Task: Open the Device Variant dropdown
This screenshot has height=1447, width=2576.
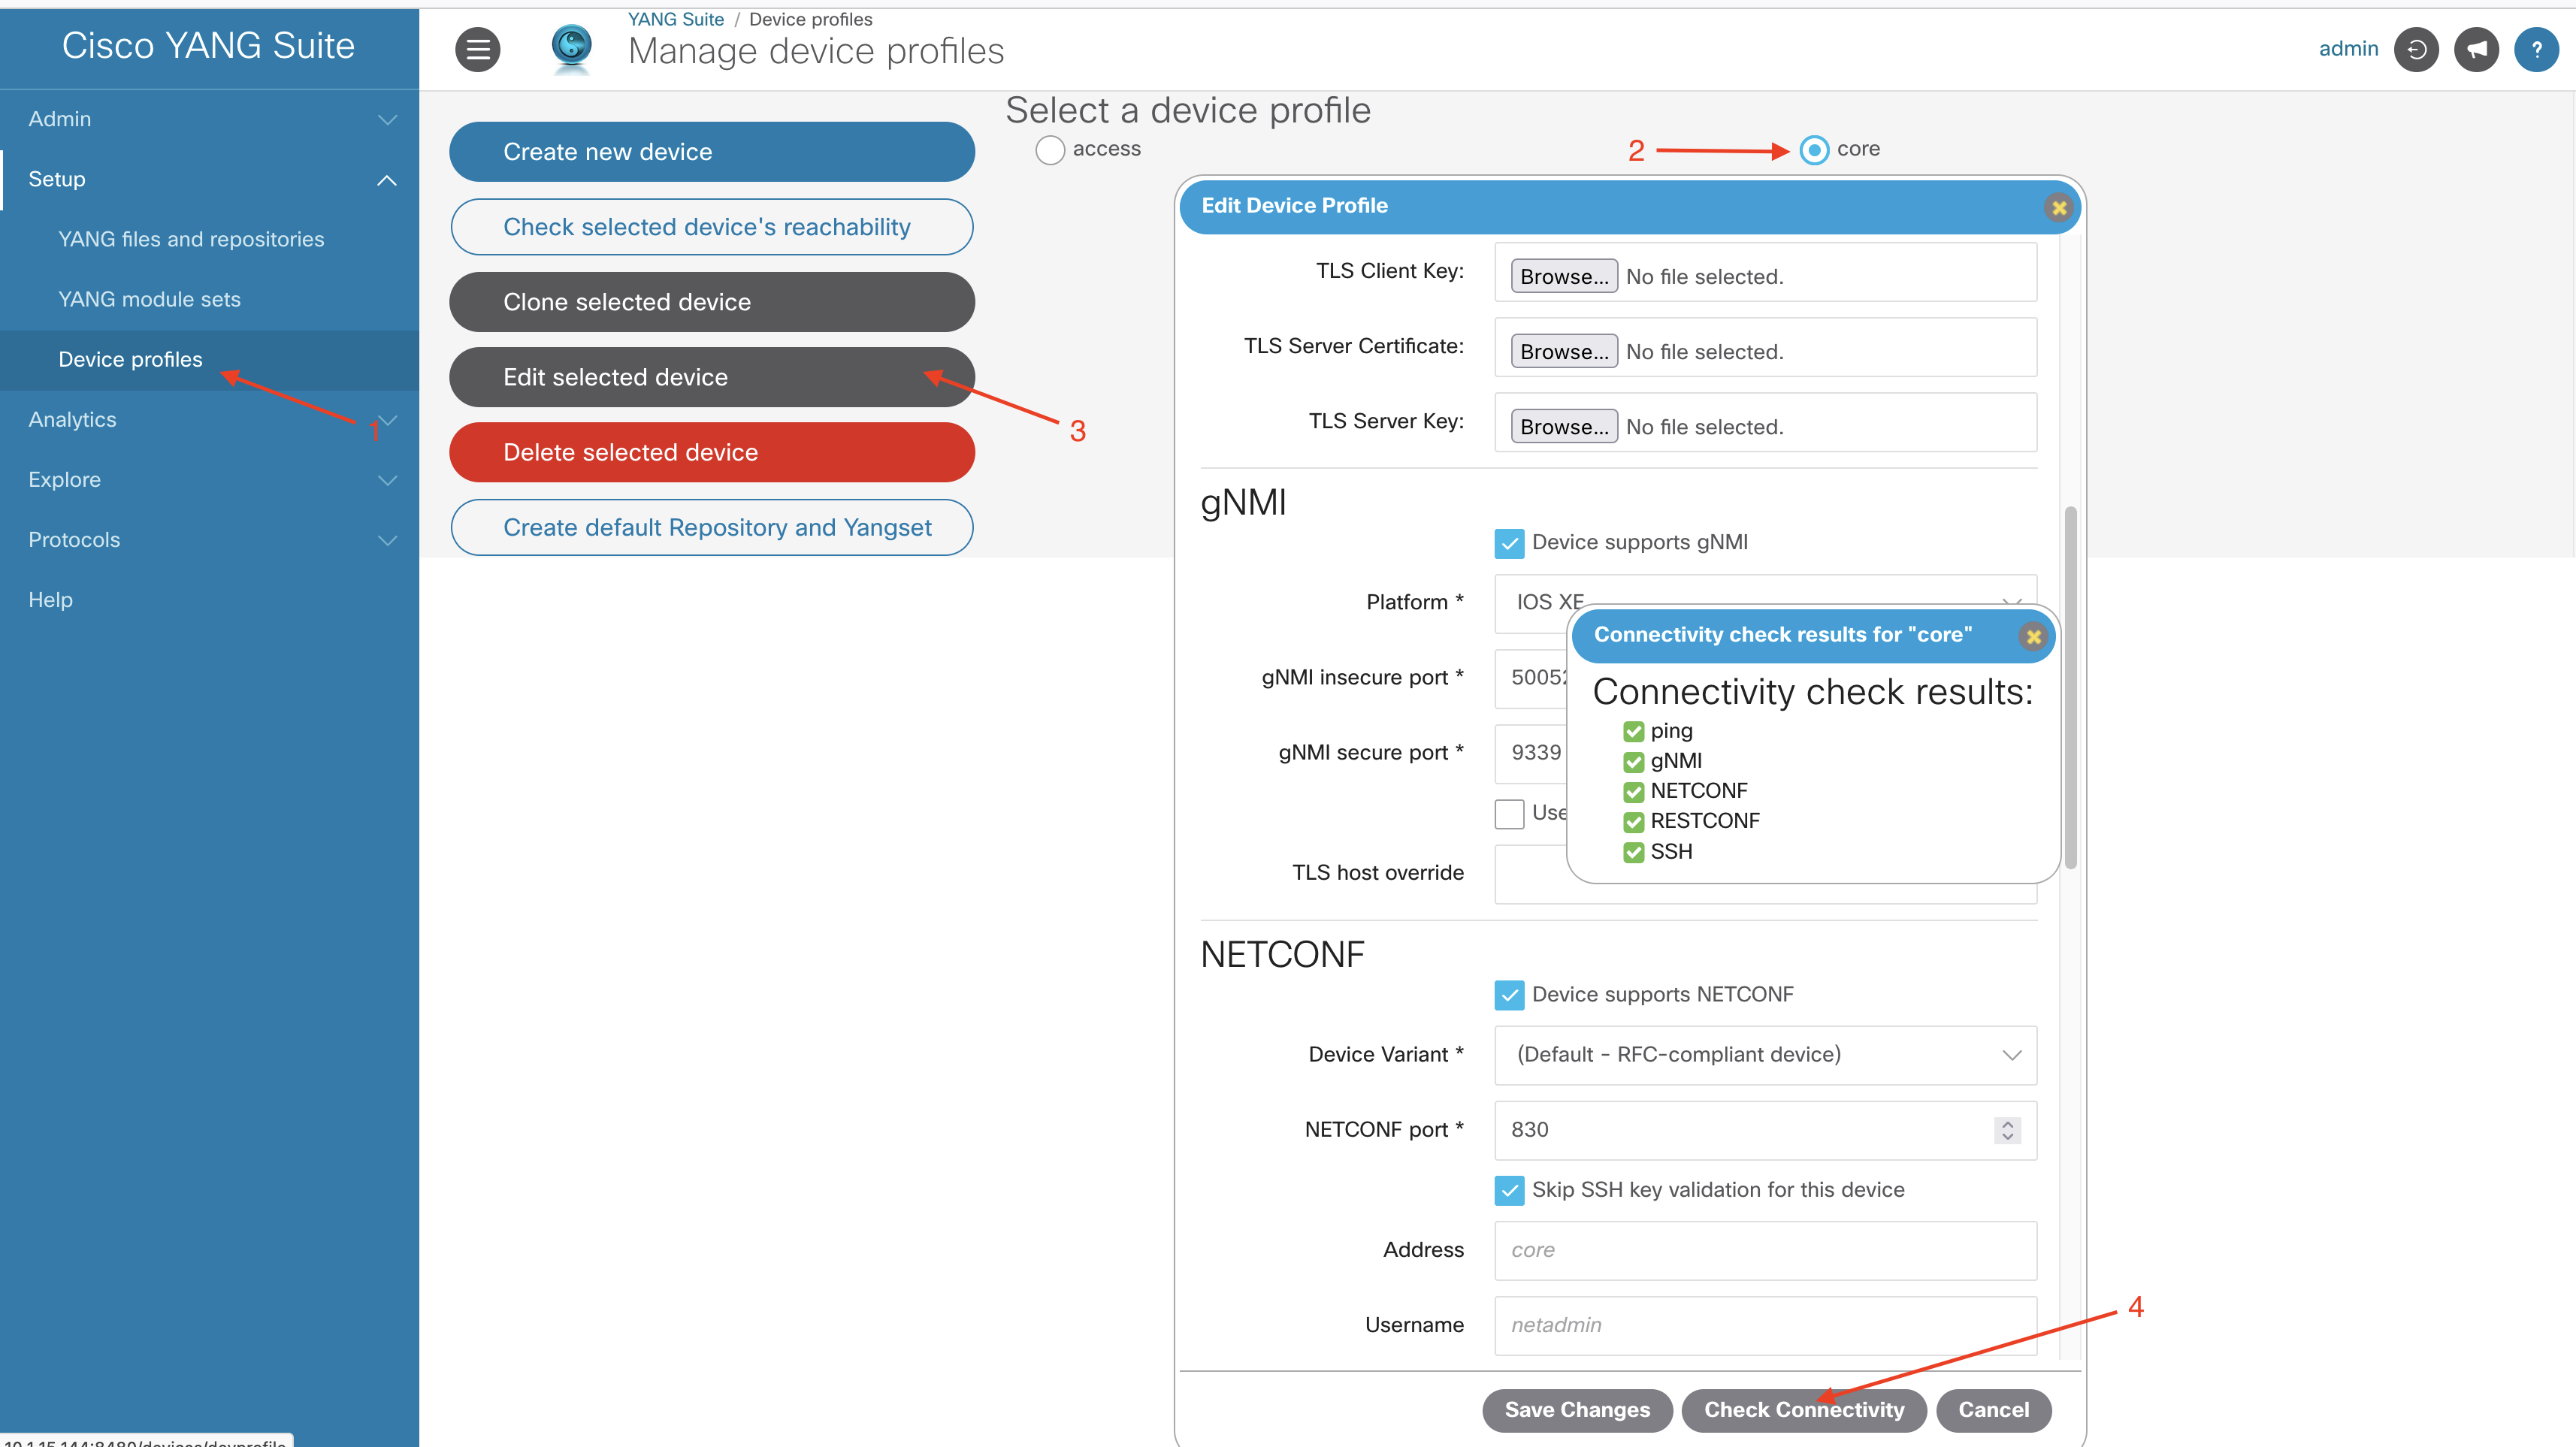Action: point(1764,1055)
